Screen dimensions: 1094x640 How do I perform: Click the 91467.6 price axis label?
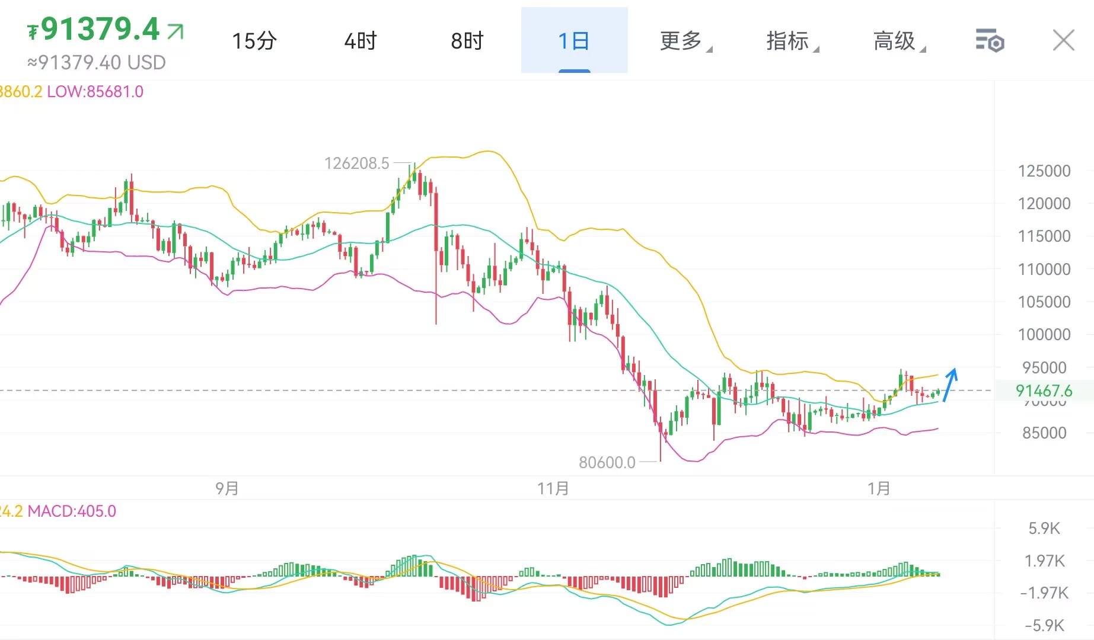tap(1044, 391)
